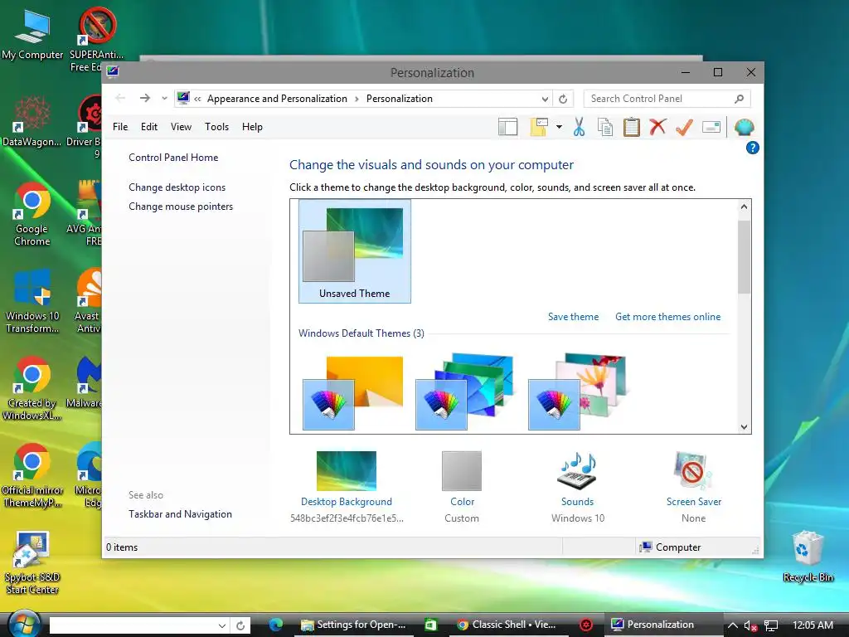Click Get more themes online link
The image size is (849, 637).
667,317
